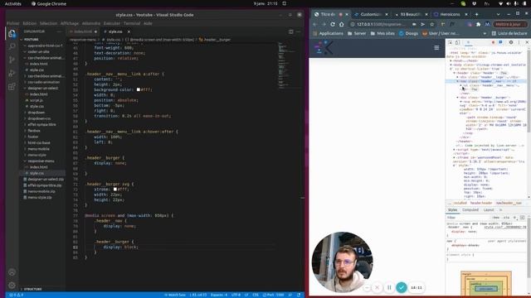Open the Accounts icon in VS Code activity bar
Viewport: 531px width, 298px height.
tap(12, 272)
